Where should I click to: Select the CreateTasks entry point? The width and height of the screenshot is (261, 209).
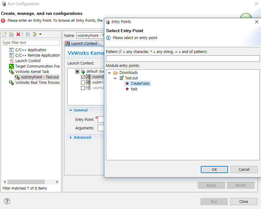[140, 84]
